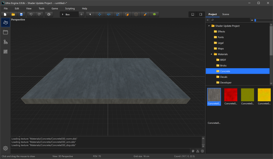Viewport: 273px width, 159px height.
Task: Select the red Concrete material thumbnail
Action: [x=230, y=94]
